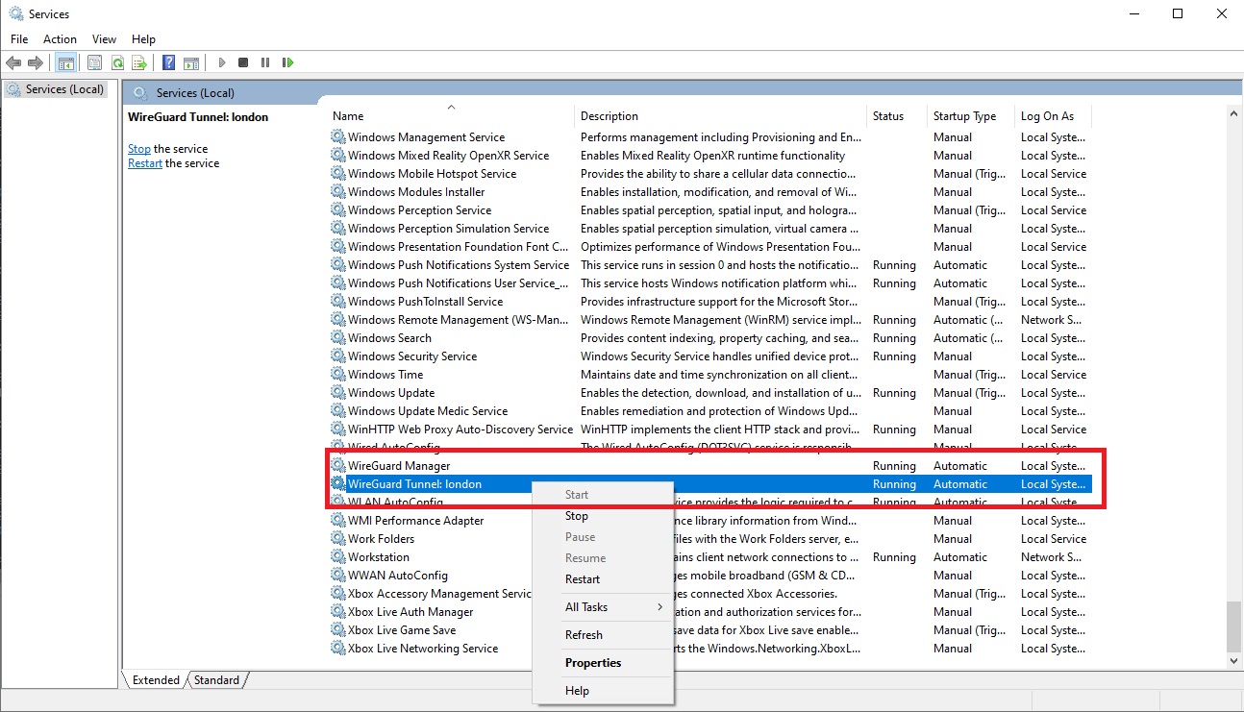Click the Restart the service link

click(145, 163)
